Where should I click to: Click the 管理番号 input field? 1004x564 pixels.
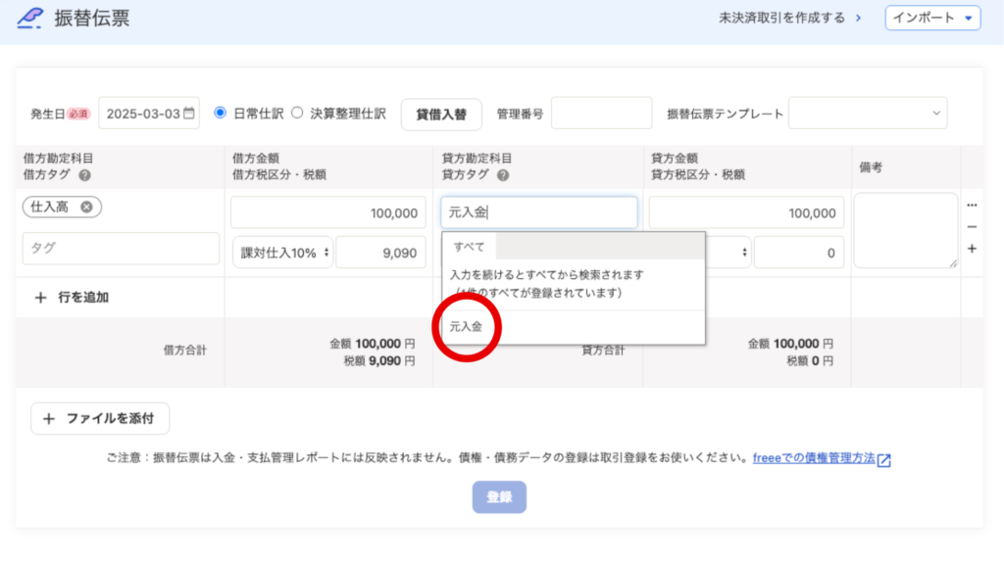pyautogui.click(x=601, y=114)
